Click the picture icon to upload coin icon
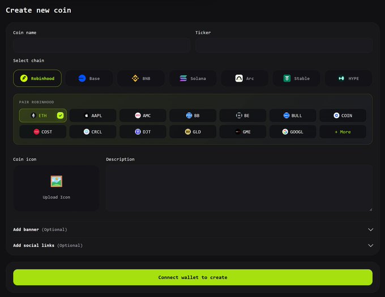This screenshot has height=297, width=385. [x=57, y=181]
